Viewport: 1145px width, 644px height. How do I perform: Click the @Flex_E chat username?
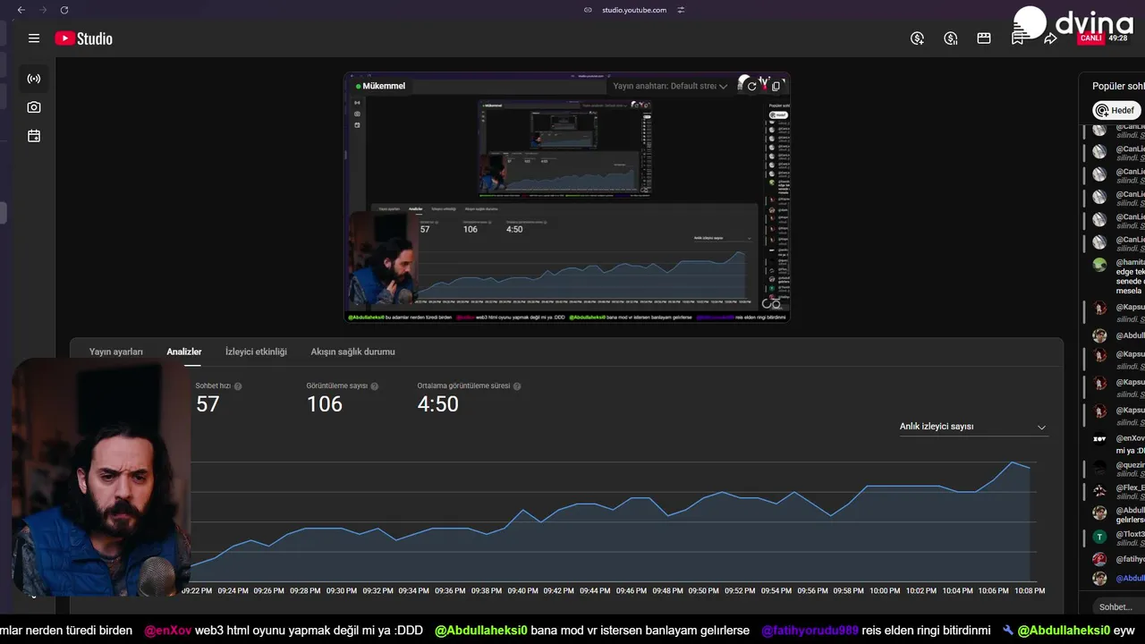tap(1130, 488)
